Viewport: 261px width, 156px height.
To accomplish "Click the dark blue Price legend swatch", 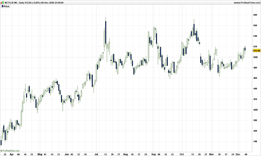I will click(2, 6).
